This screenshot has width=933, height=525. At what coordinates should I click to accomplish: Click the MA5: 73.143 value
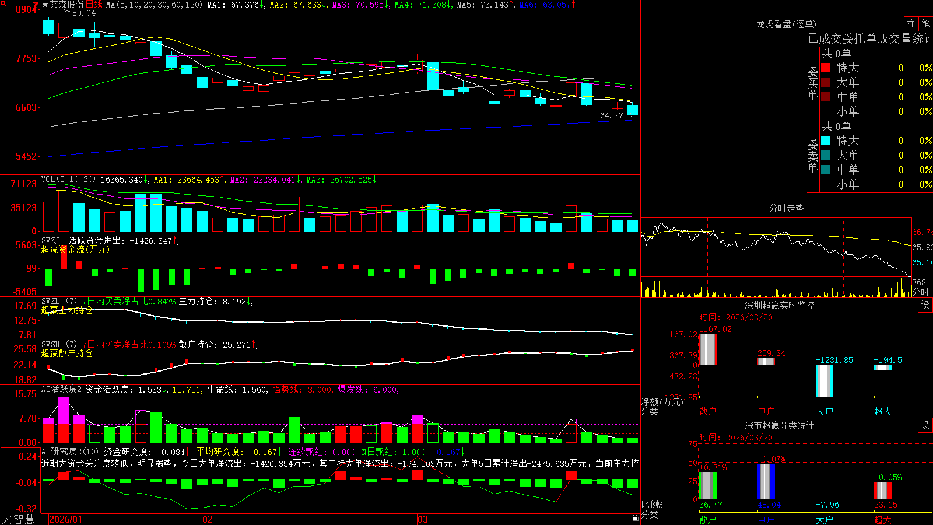click(x=485, y=5)
